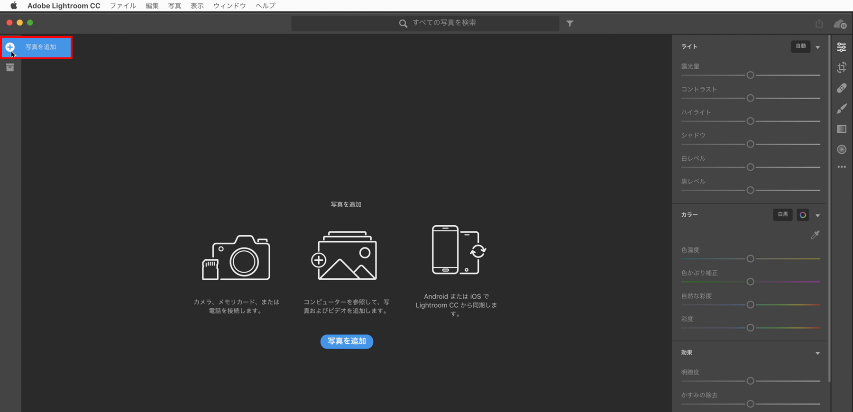853x412 pixels.
Task: Open the My Photos archive icon in left sidebar
Action: click(10, 67)
